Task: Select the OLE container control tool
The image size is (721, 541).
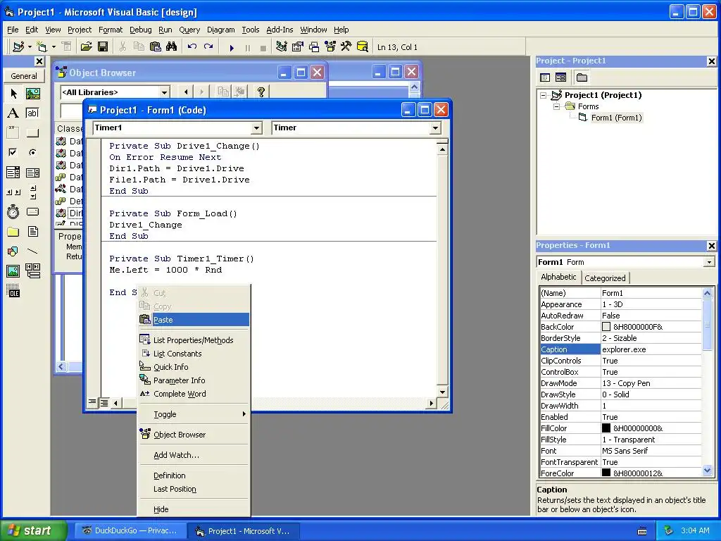Action: coord(13,291)
